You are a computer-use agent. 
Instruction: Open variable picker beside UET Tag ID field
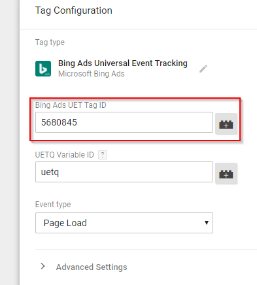[226, 124]
